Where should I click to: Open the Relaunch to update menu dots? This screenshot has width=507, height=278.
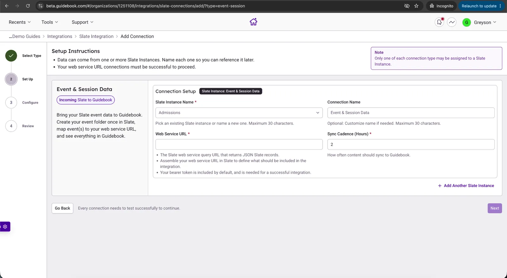[500, 6]
